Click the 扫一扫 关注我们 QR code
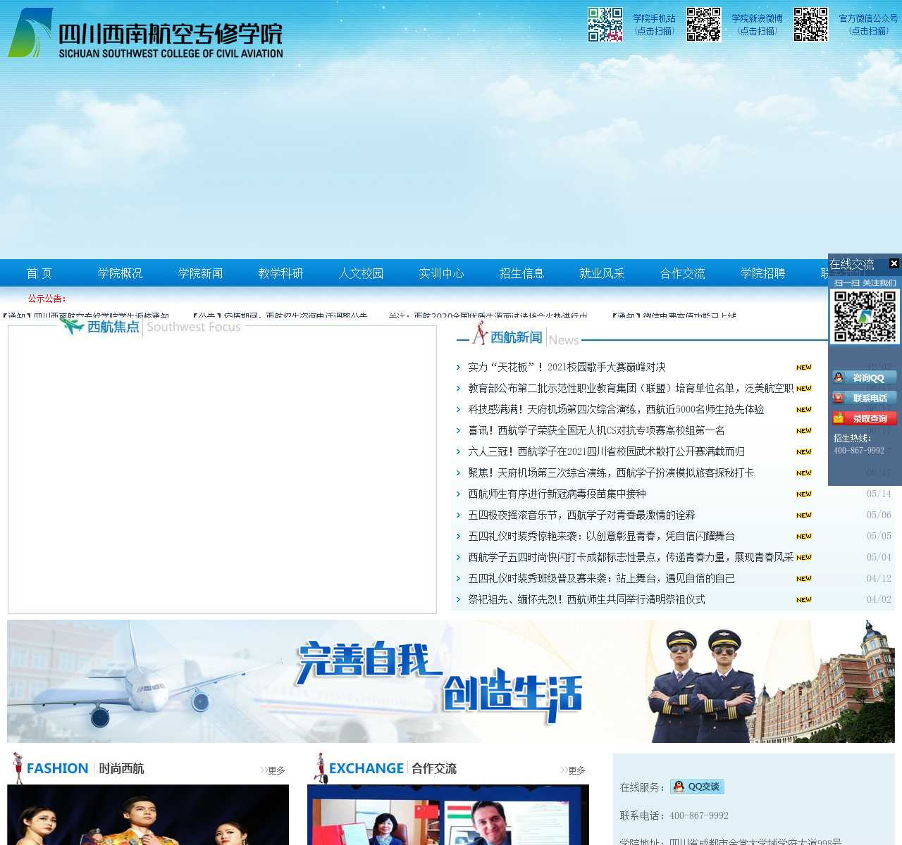The height and width of the screenshot is (845, 902). pyautogui.click(x=865, y=316)
